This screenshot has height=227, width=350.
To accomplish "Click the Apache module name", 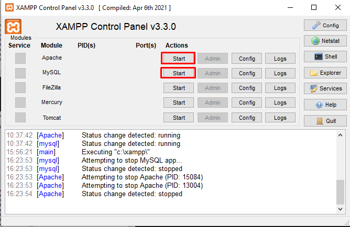I will click(52, 58).
